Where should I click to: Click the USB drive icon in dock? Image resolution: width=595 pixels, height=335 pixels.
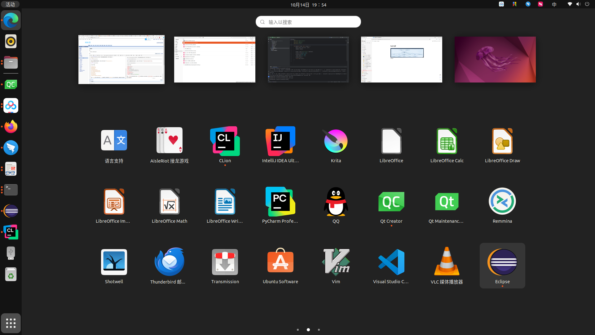coord(11,253)
